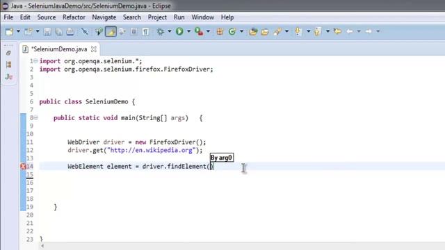Click the Open Type icon
This screenshot has height=250, width=445.
tap(253, 31)
